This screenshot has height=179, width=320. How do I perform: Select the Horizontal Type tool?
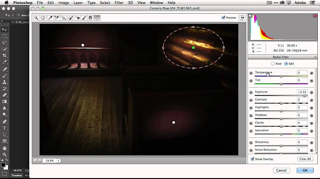click(4, 128)
